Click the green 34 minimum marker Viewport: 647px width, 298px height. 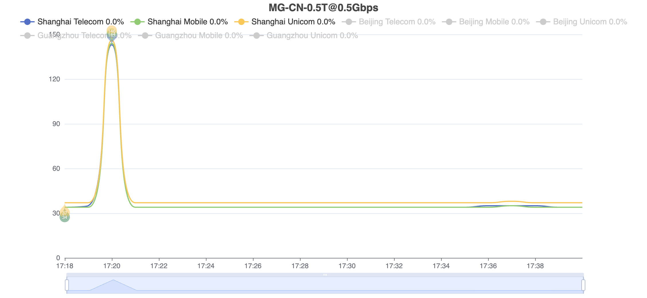coord(65,217)
